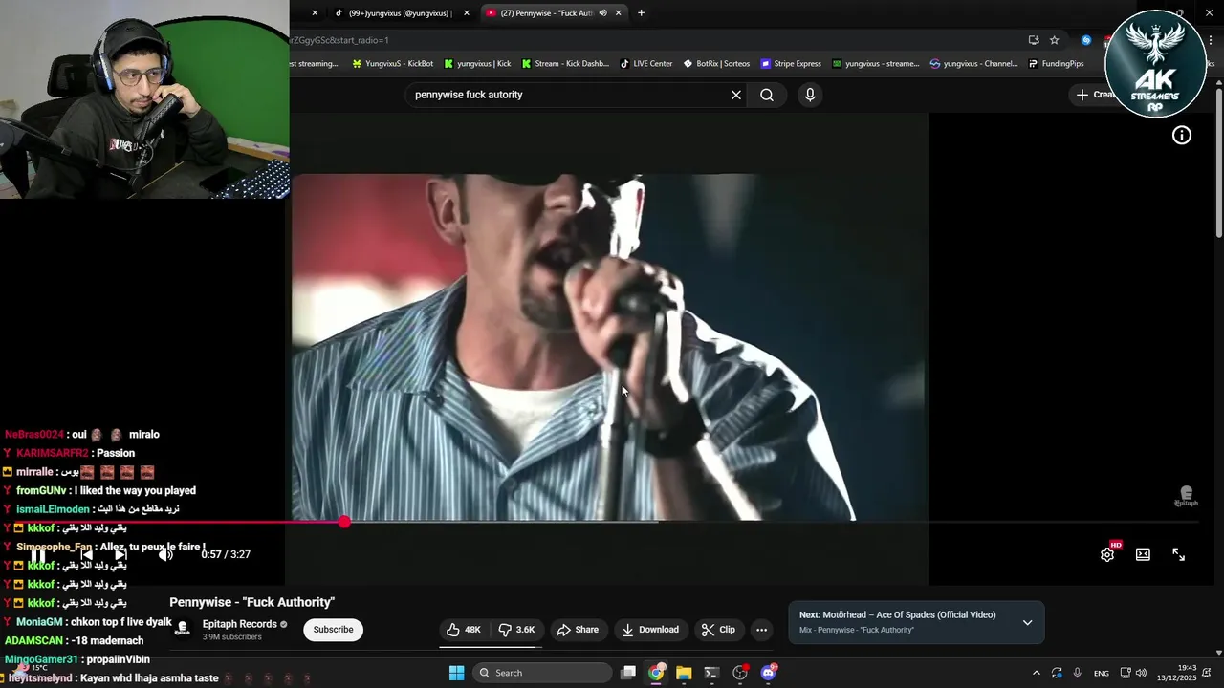Switch to theater mode view
Viewport: 1224px width, 688px height.
click(1143, 554)
